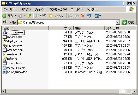Sort by the 種類 column header

89,28
